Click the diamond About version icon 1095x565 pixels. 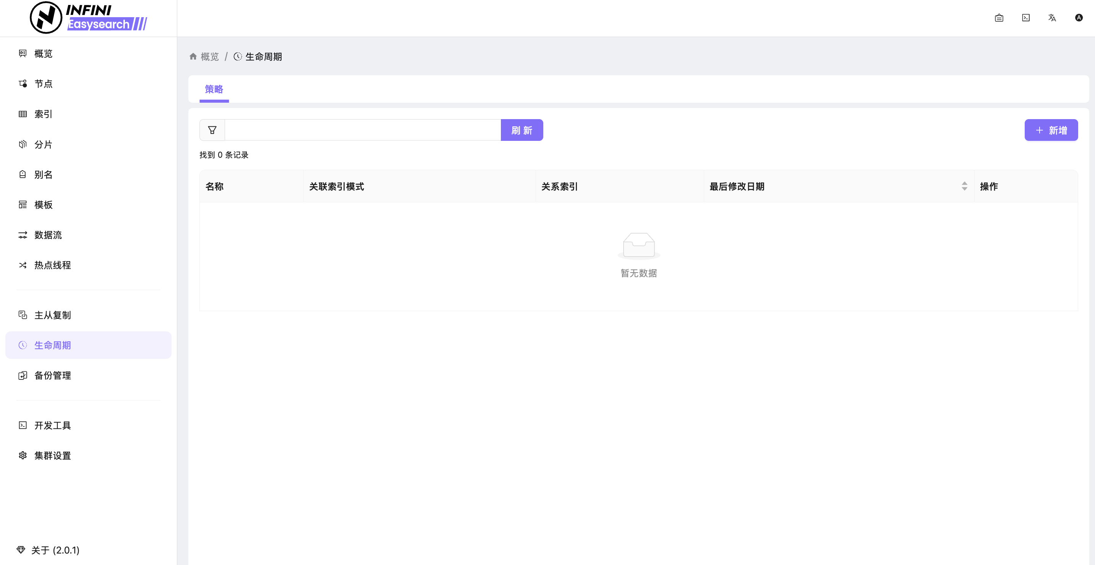tap(21, 550)
